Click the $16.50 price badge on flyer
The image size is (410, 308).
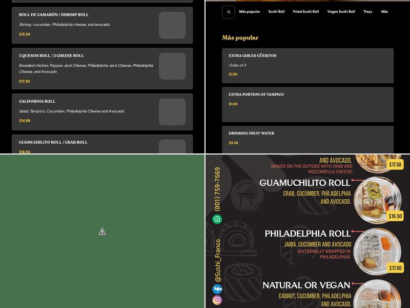395,216
